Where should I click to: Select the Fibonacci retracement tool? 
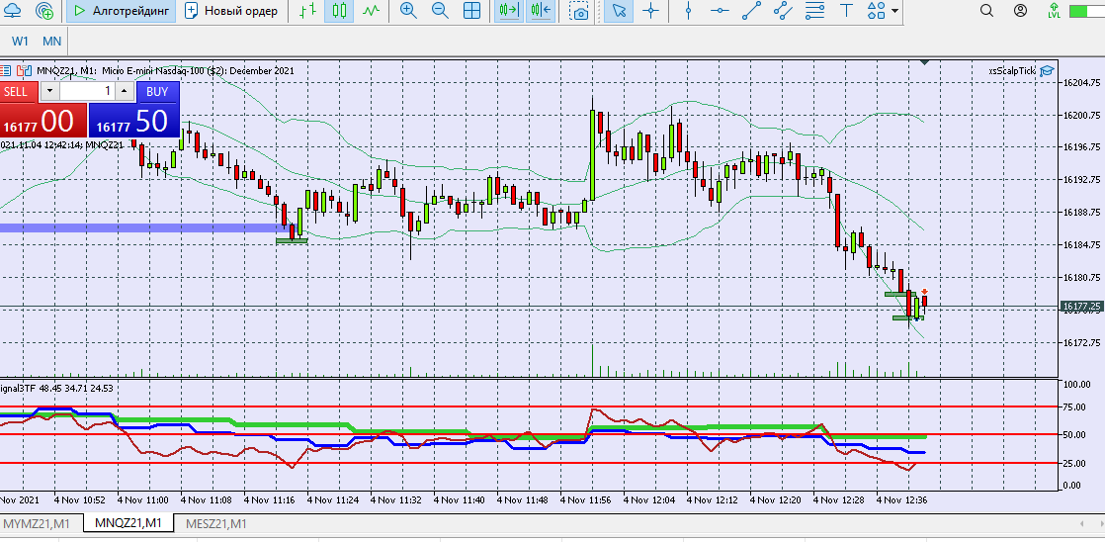(814, 11)
